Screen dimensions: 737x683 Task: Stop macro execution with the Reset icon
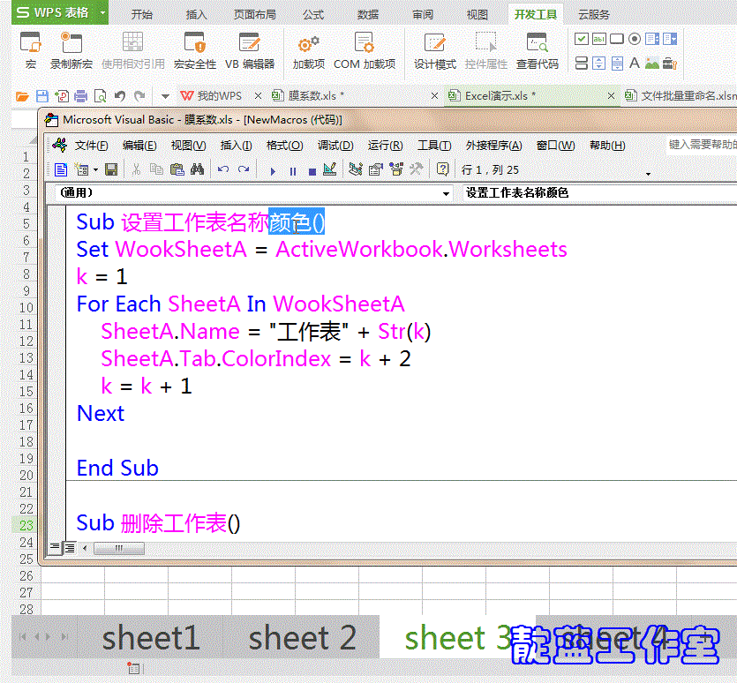pos(311,169)
